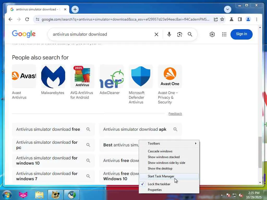Clear the Google search box
267x200 pixels.
pos(156,34)
